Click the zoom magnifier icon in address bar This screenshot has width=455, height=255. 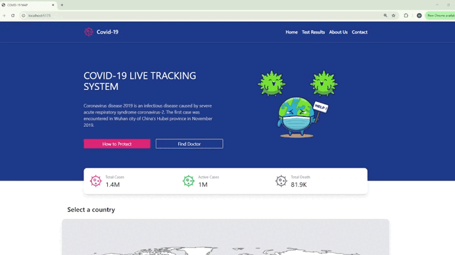[x=385, y=16]
